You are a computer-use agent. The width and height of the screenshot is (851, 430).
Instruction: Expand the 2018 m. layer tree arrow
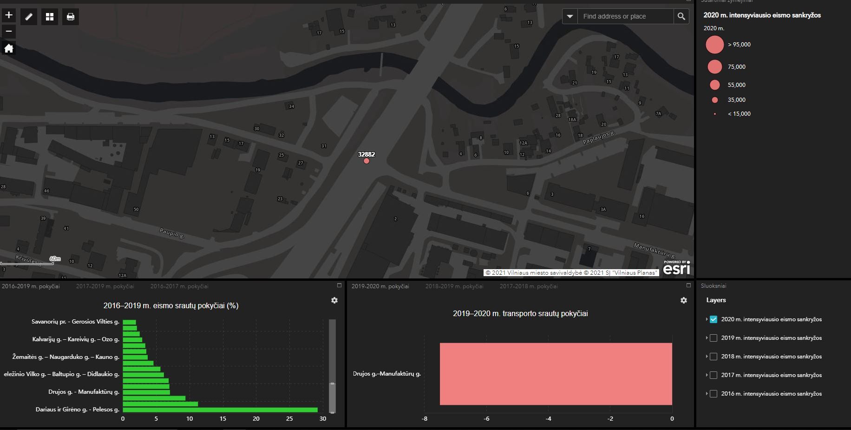(x=707, y=357)
